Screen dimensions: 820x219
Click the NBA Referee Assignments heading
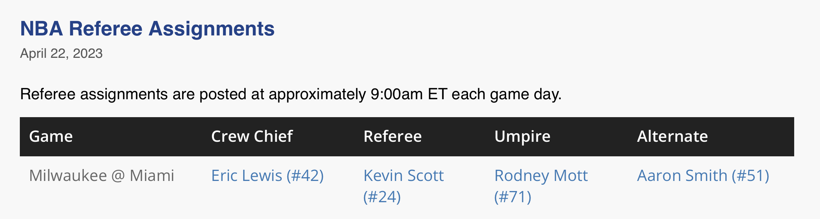coord(147,29)
